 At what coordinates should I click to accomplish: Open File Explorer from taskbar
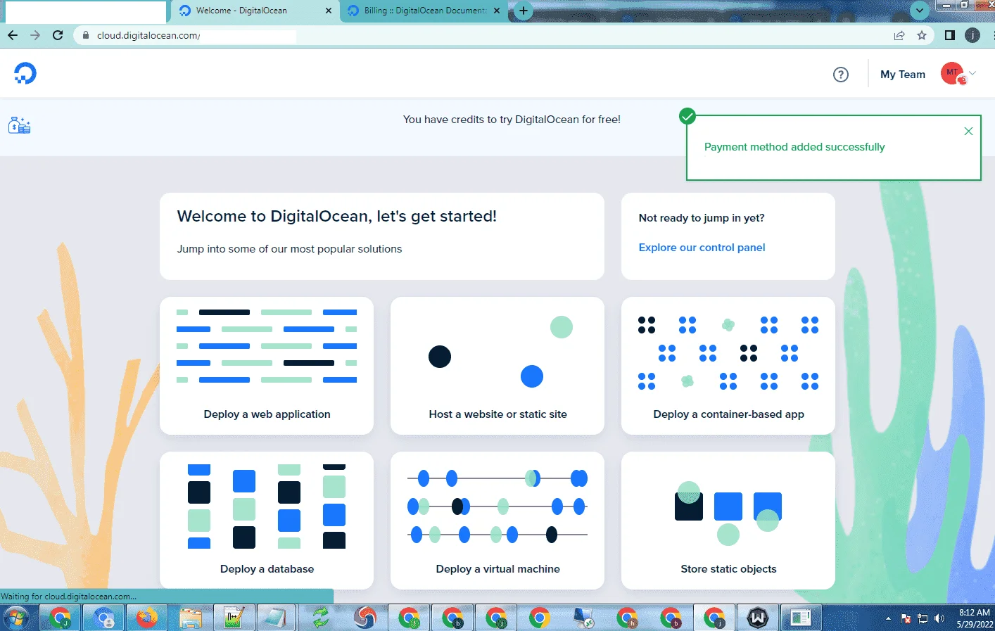point(191,618)
